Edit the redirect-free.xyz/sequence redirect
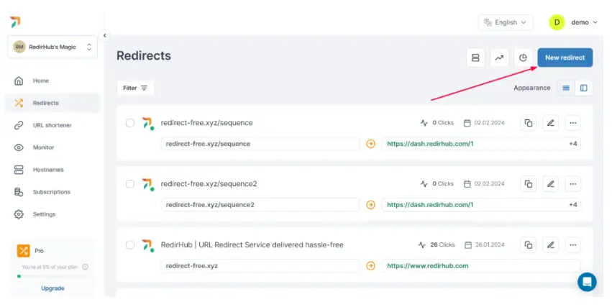Screen dimensions: 612x307 click(x=551, y=123)
